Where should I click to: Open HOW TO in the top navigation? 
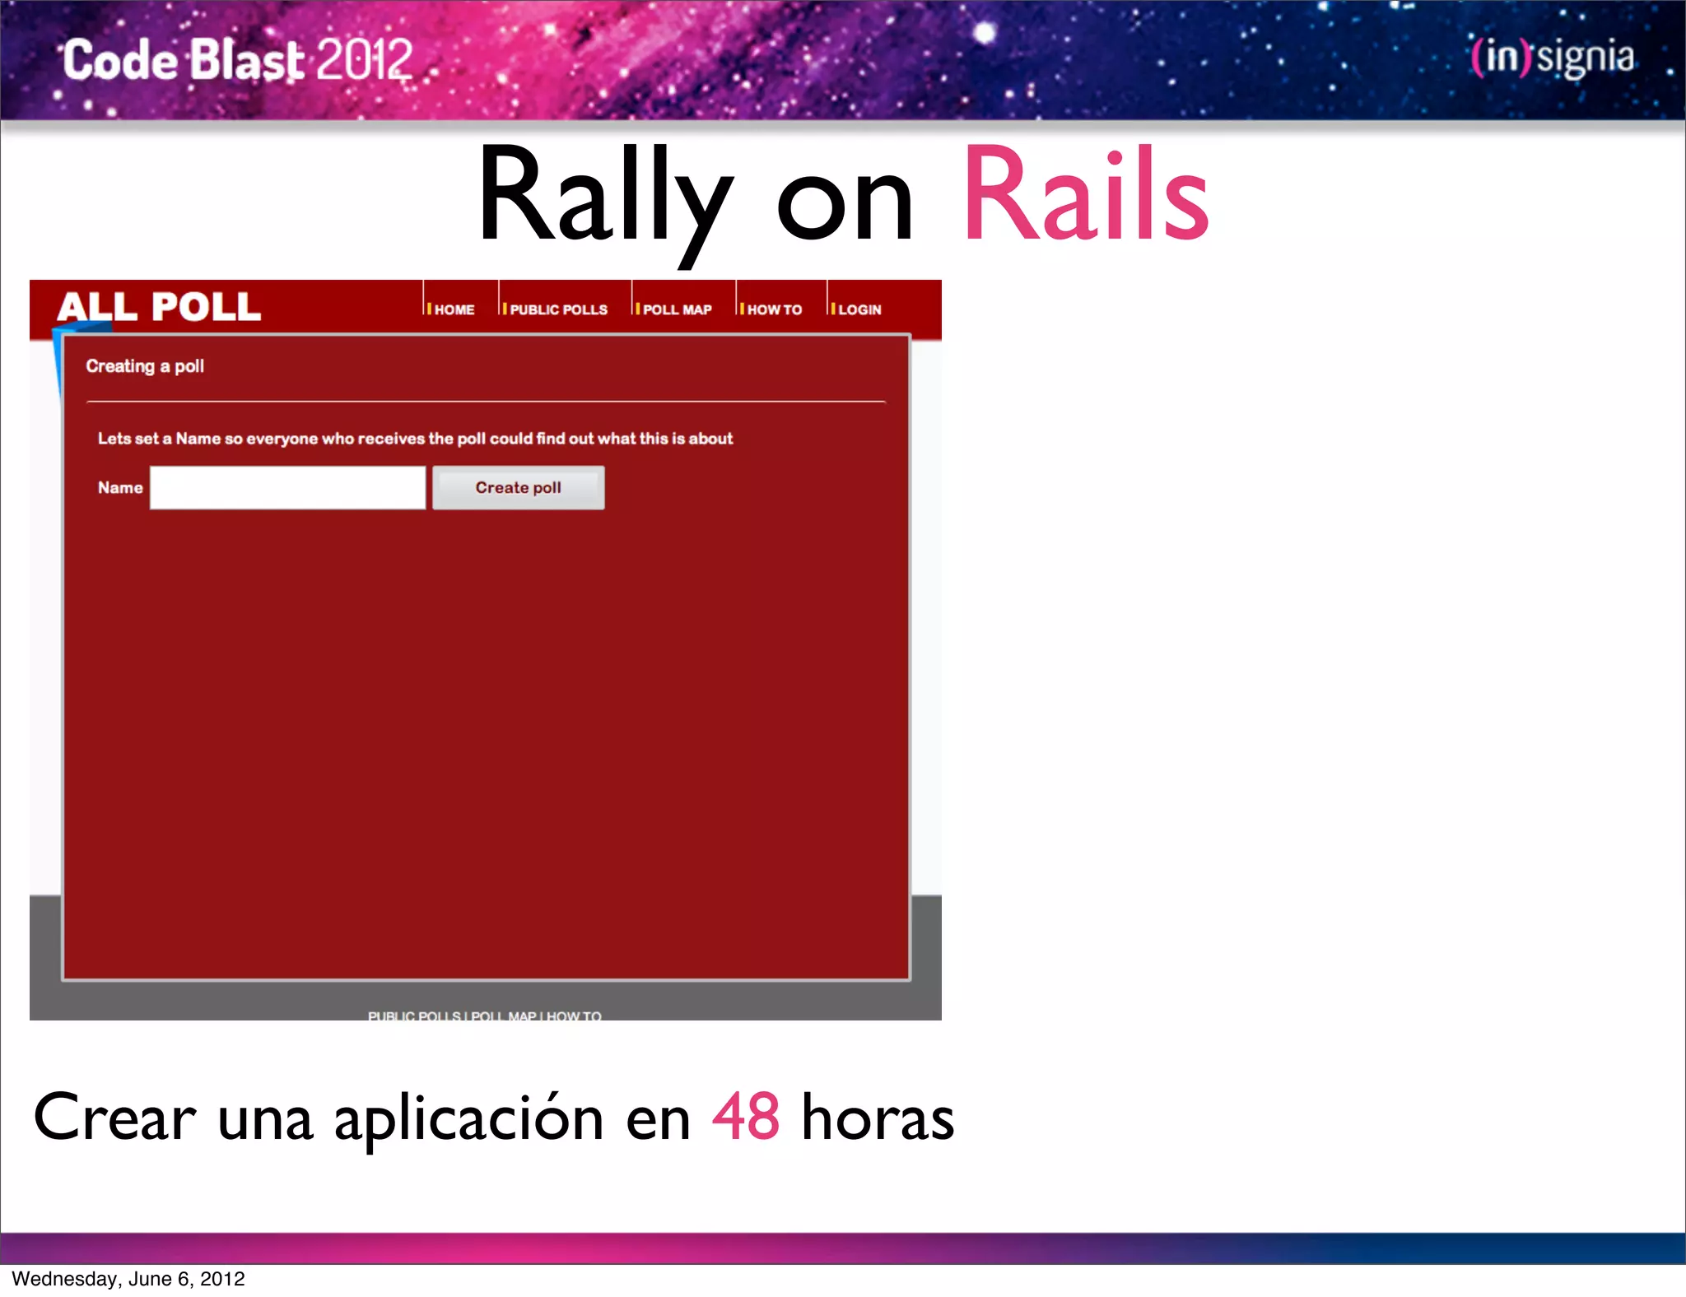point(774,309)
